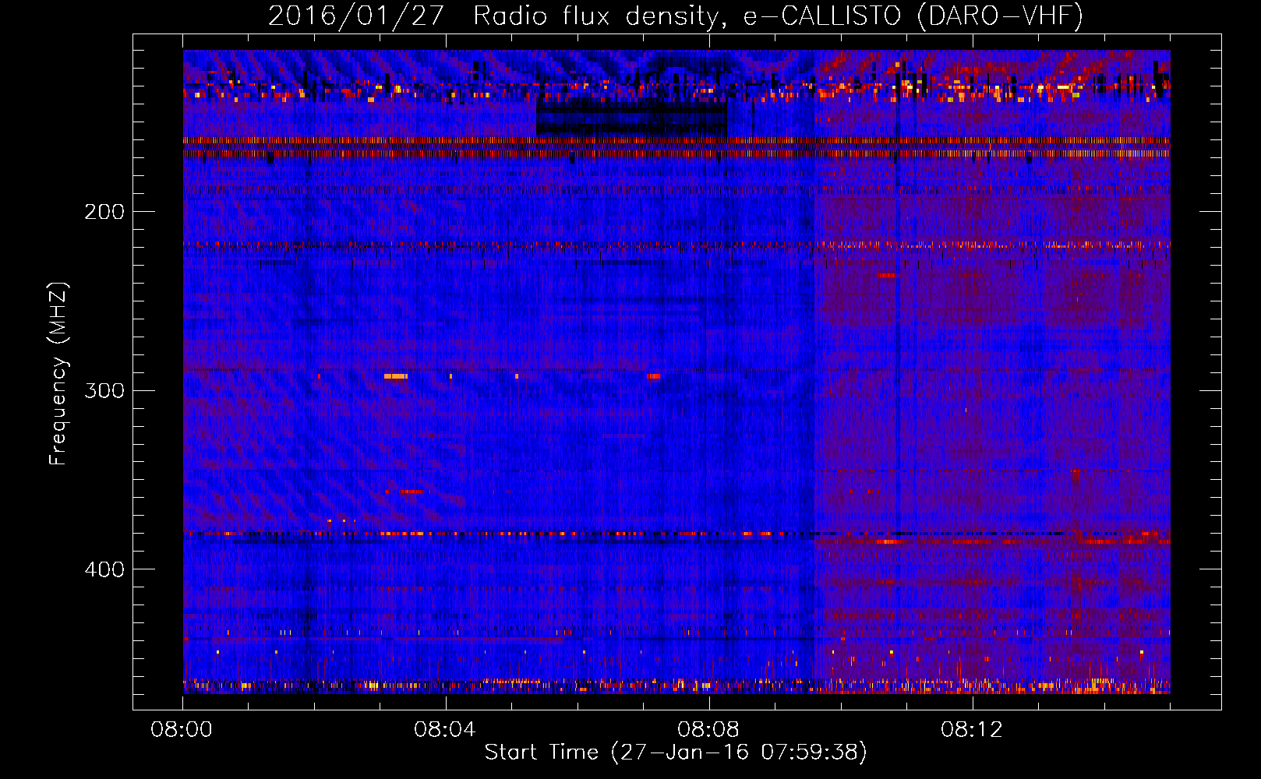The width and height of the screenshot is (1261, 779).
Task: Click the '400' frequency tick label
Action: [x=104, y=569]
